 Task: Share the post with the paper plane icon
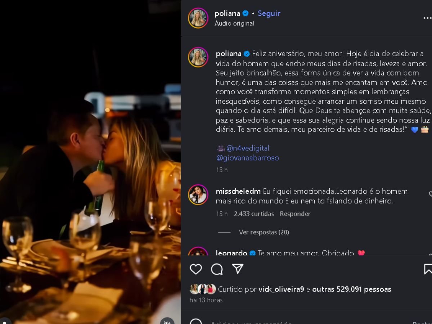point(238,269)
